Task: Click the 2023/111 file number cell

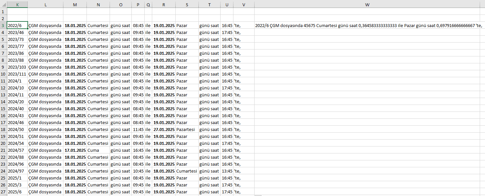Action: pyautogui.click(x=17, y=74)
